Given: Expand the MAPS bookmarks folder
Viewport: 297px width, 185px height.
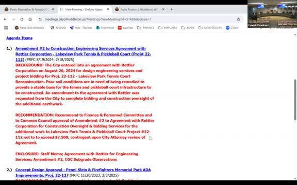Looking at the screenshot, I should point(188,28).
